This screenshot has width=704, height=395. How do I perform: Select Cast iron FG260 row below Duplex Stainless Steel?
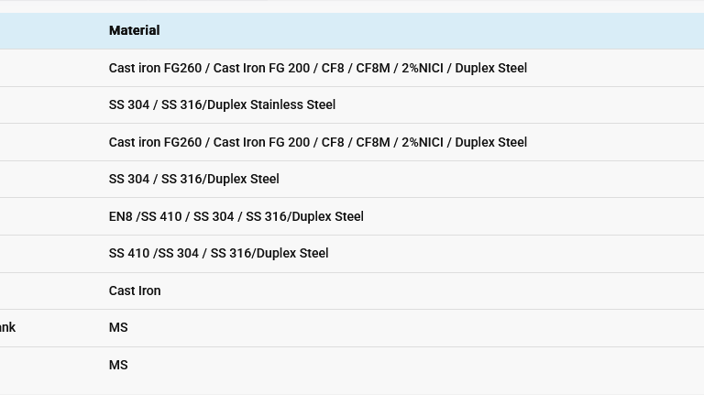tap(318, 142)
